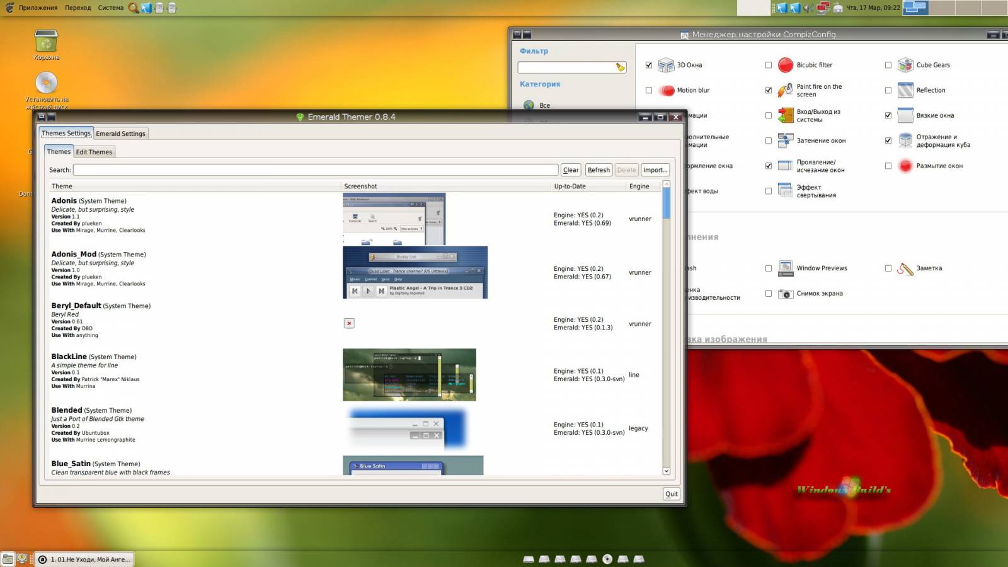Disable the Вязкие окна checkbox
The height and width of the screenshot is (567, 1008).
888,115
